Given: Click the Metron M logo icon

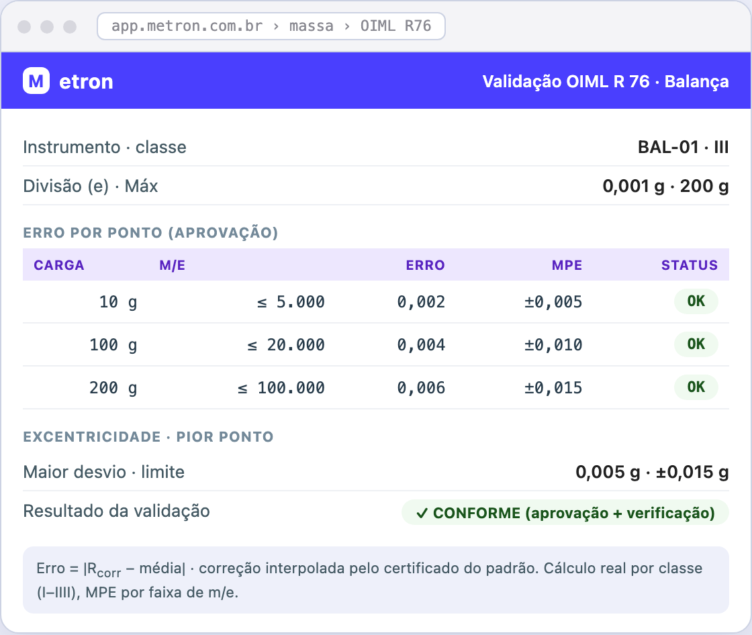Looking at the screenshot, I should (36, 81).
